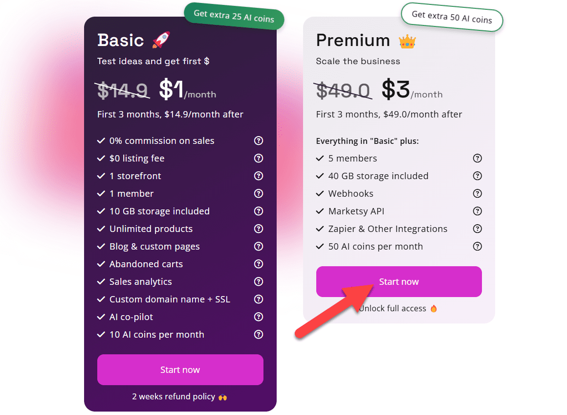The width and height of the screenshot is (567, 415).
Task: Open tooltip for Webhooks feature
Action: coord(478,193)
